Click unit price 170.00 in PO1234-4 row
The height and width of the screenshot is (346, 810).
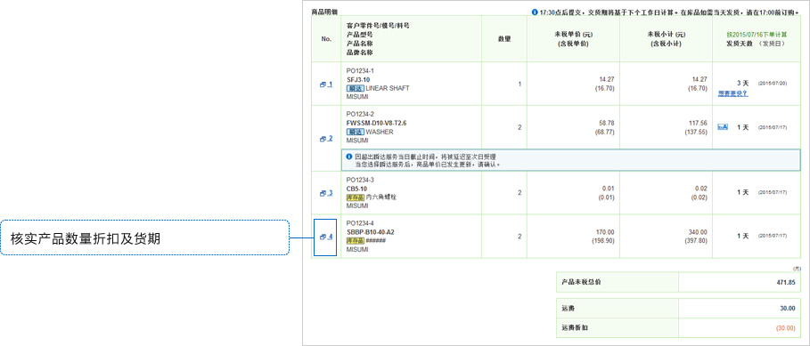(605, 231)
